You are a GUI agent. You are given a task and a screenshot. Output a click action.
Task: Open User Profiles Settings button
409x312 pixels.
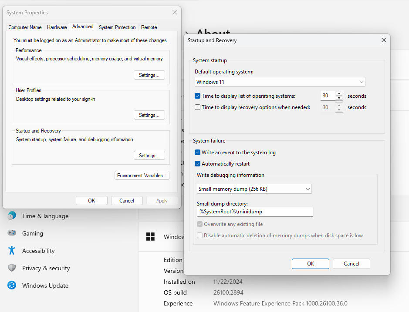point(149,115)
